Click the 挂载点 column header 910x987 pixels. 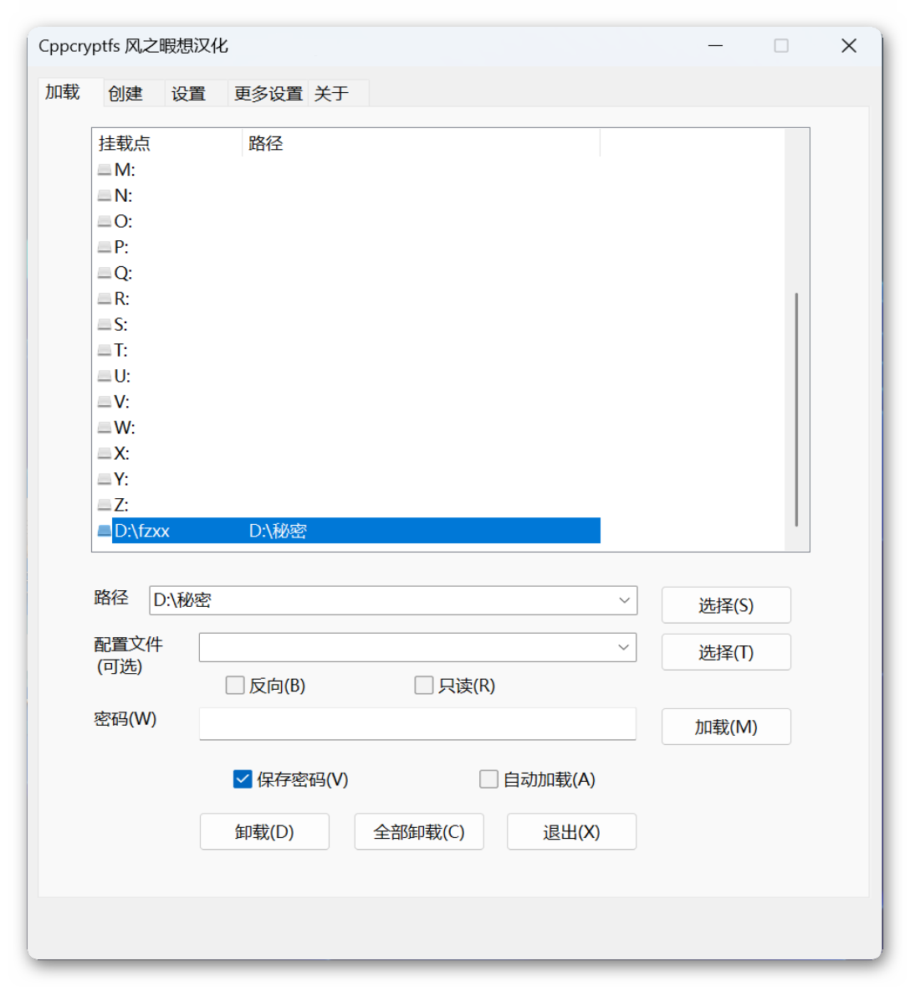(x=166, y=143)
